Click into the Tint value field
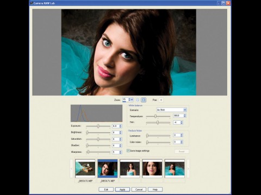 pyautogui.click(x=177, y=122)
